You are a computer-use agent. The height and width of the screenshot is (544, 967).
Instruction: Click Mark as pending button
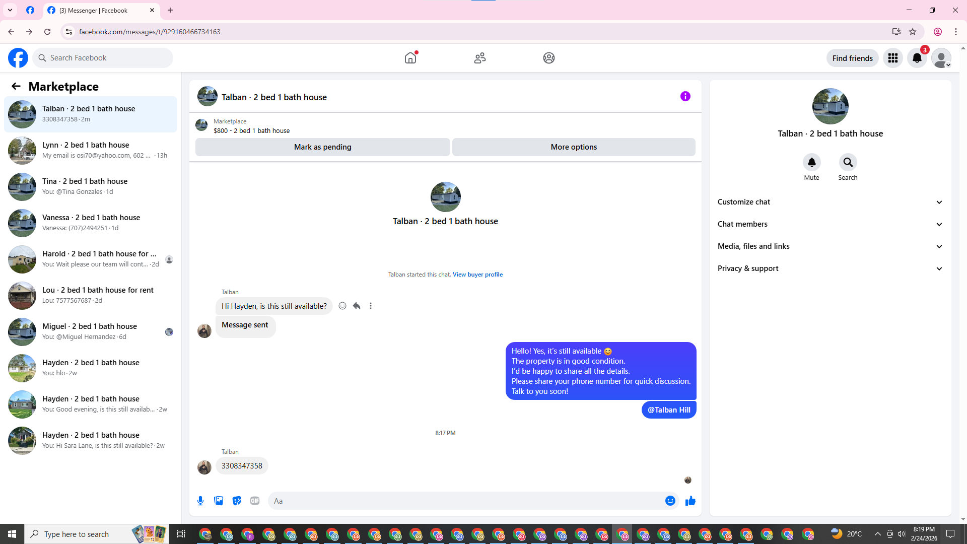coord(322,147)
